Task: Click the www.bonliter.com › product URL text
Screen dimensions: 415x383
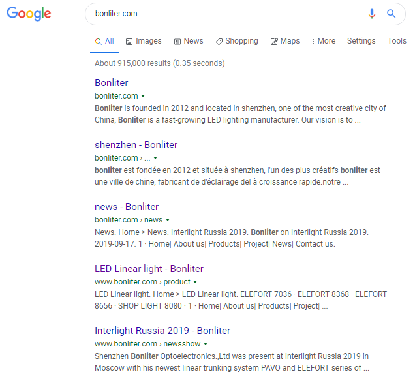Action: pos(142,282)
